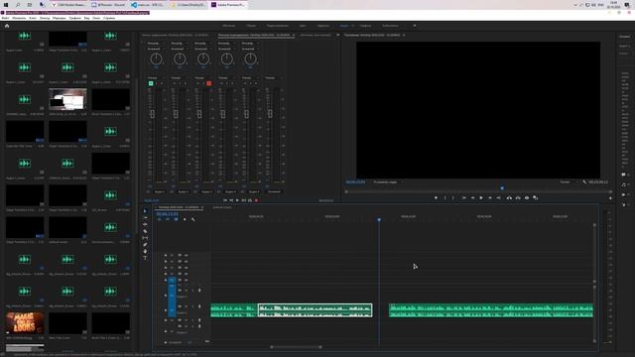This screenshot has width=635, height=357.
Task: Click red record button in audio mixer transport
Action: click(256, 200)
